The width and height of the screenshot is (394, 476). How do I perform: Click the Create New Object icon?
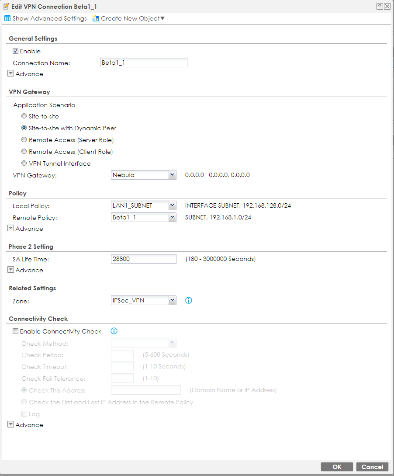pyautogui.click(x=96, y=18)
